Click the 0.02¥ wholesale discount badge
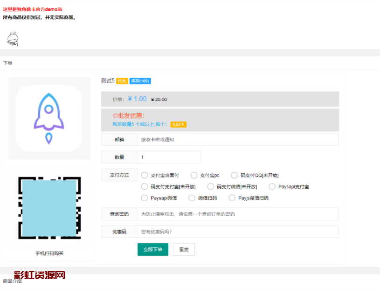The image size is (387, 293). 178,124
